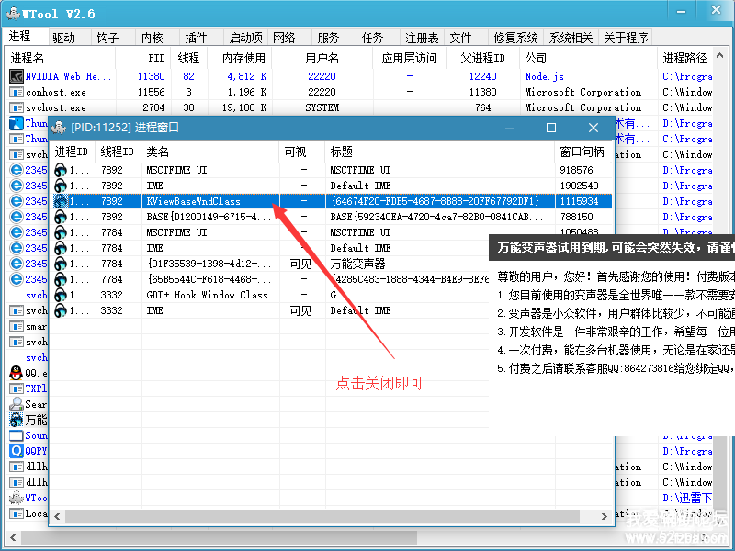Click the icon of the KViewBaseWndClass row

[61, 201]
